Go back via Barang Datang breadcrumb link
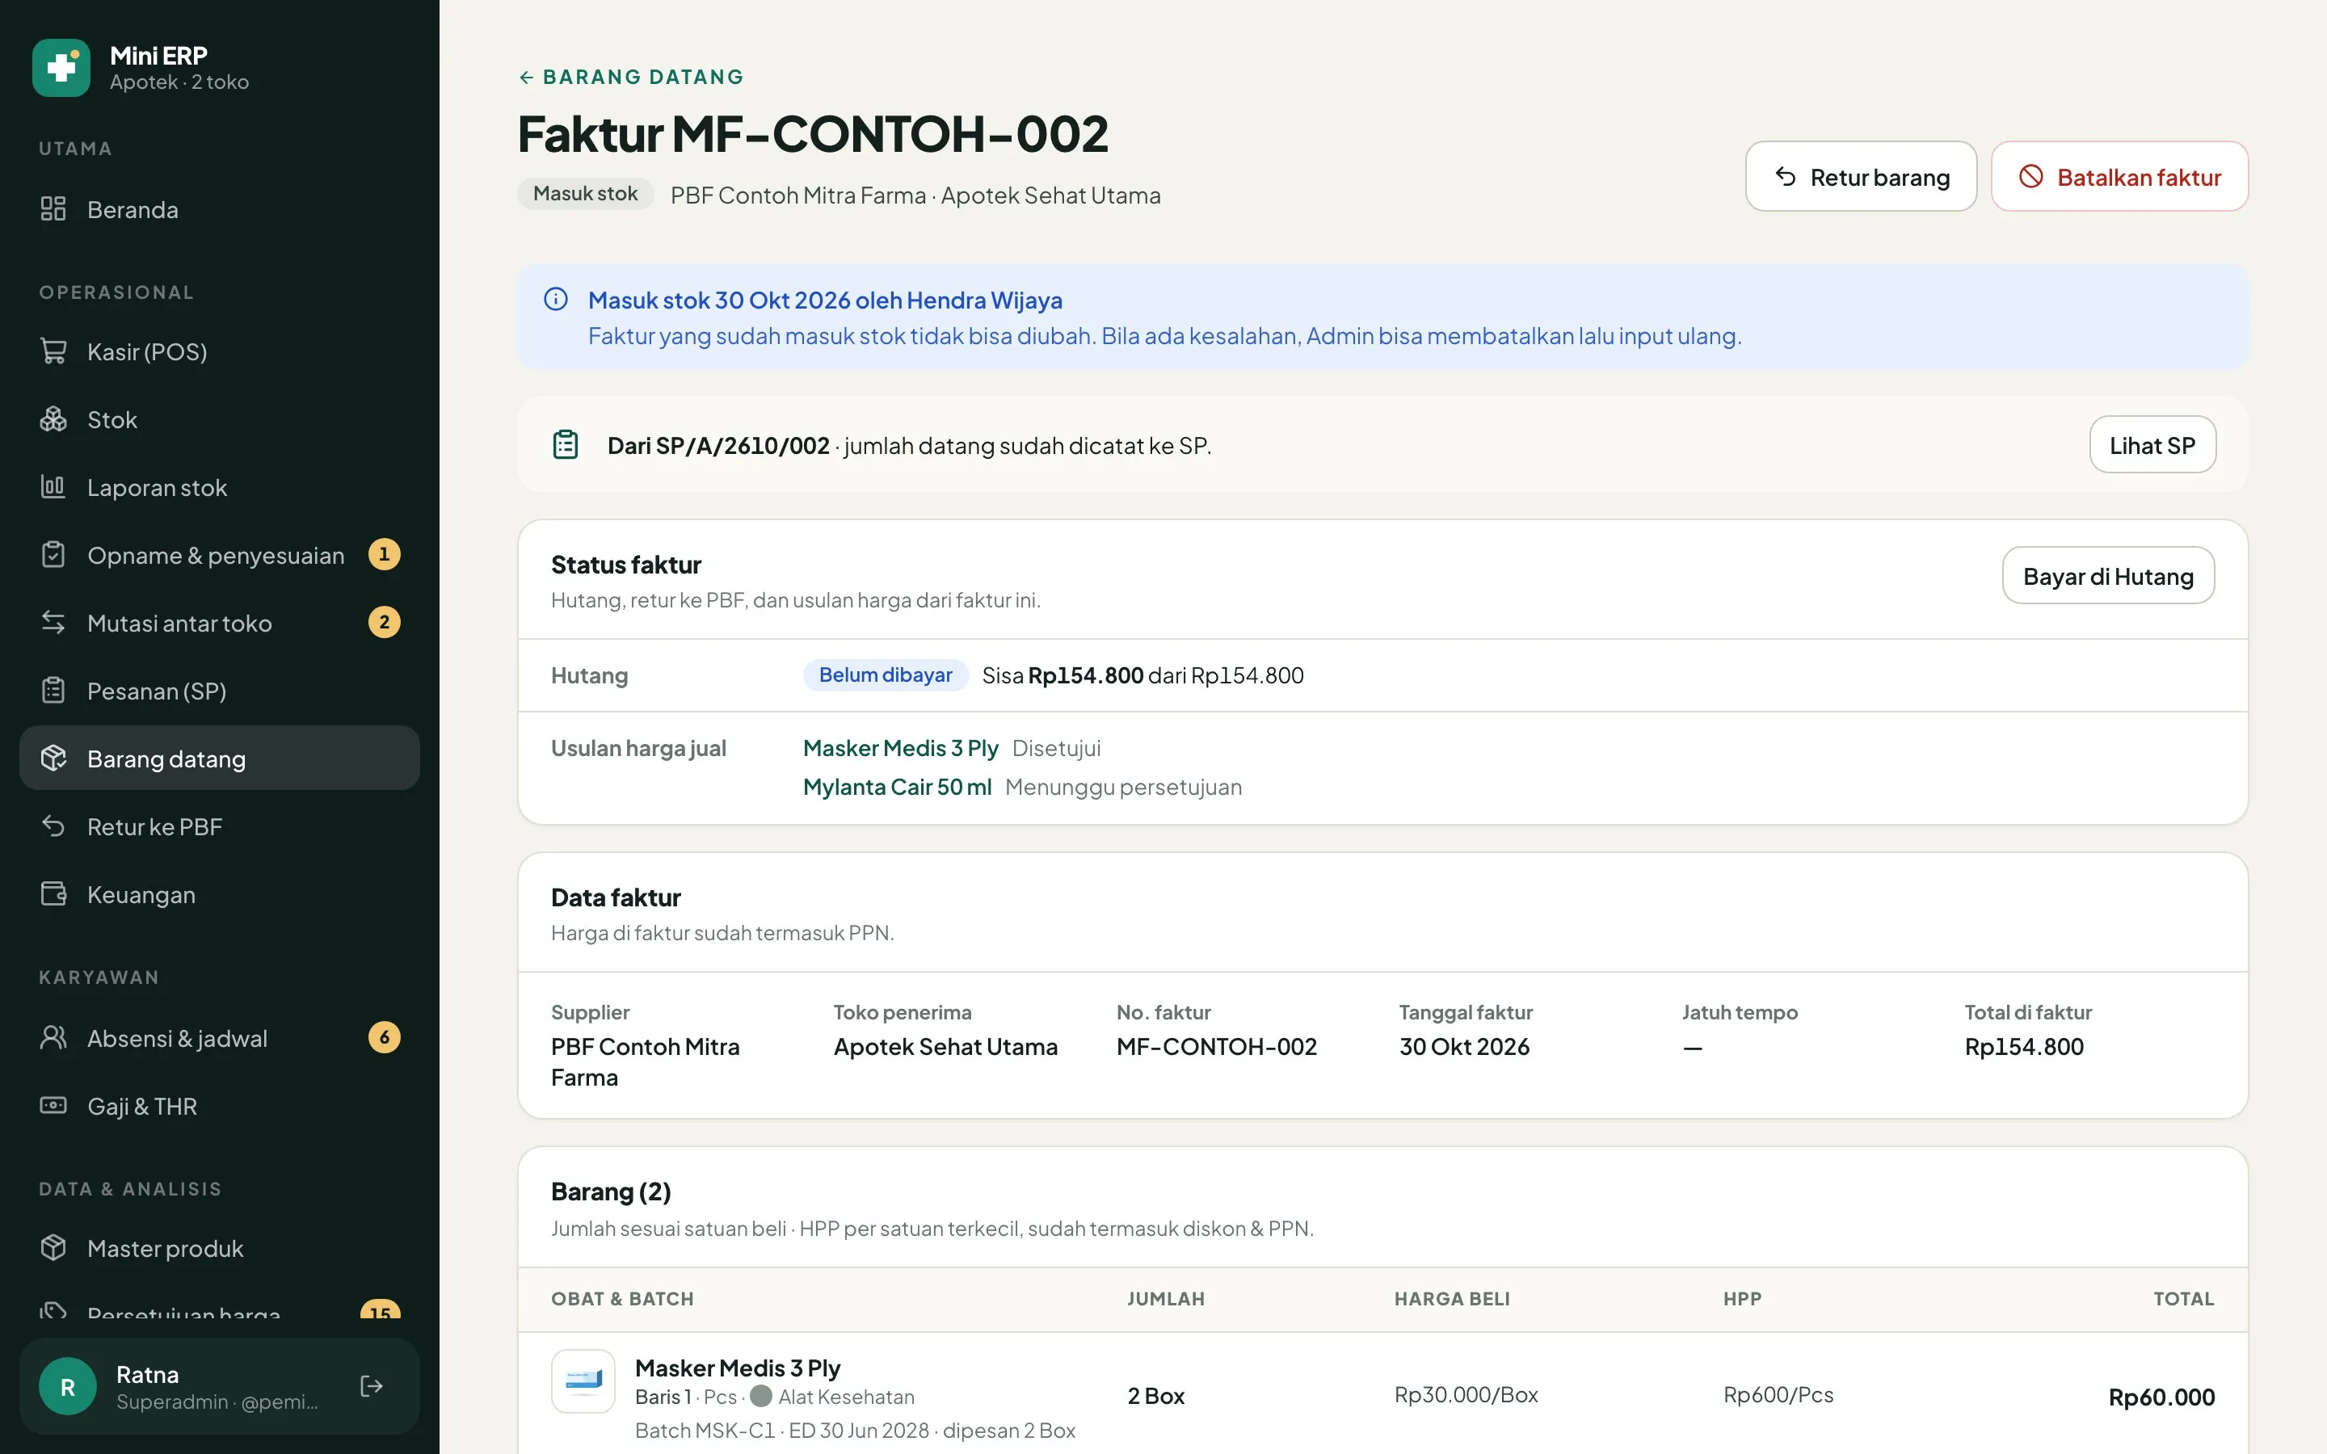This screenshot has height=1454, width=2327. (631, 77)
